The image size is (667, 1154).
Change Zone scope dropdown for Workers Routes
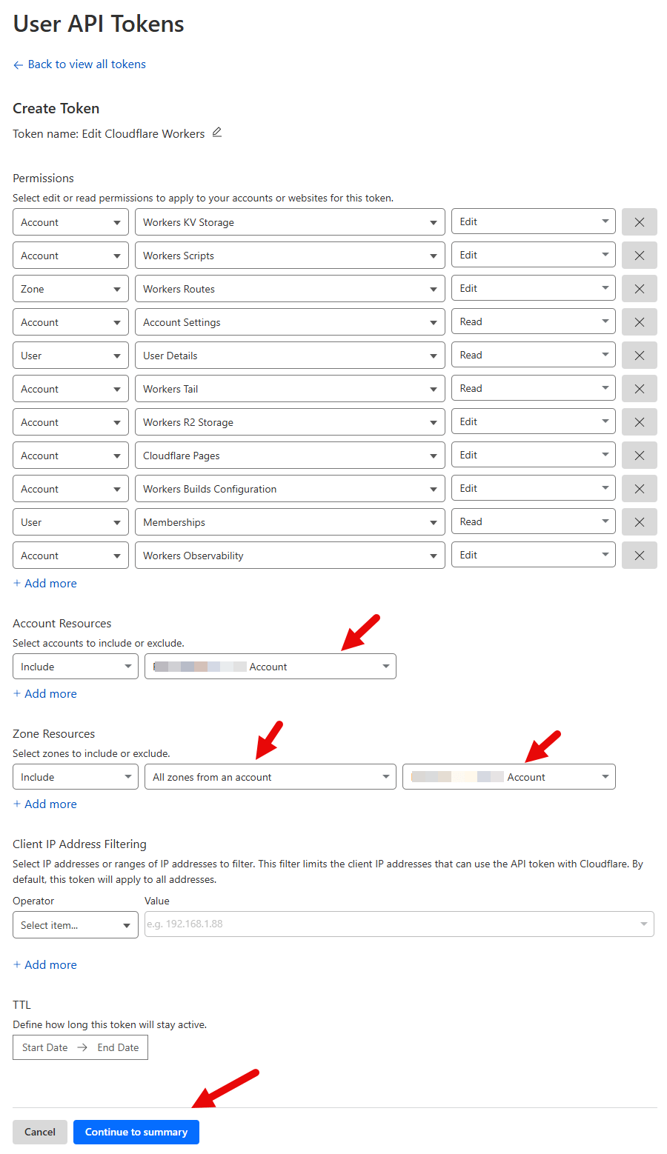(x=70, y=289)
